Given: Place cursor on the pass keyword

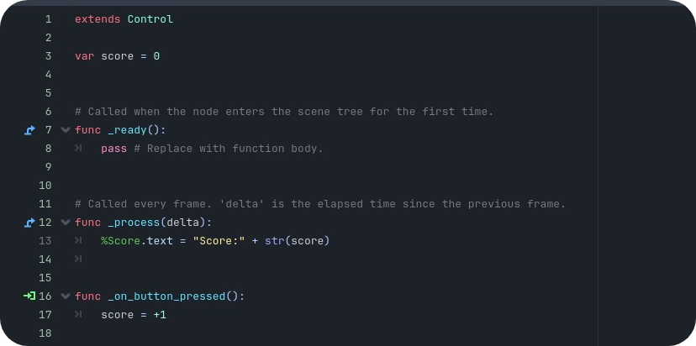Looking at the screenshot, I should coord(113,149).
